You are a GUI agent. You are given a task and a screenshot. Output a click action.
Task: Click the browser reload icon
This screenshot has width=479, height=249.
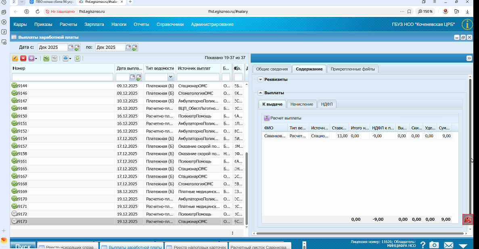[x=38, y=12]
